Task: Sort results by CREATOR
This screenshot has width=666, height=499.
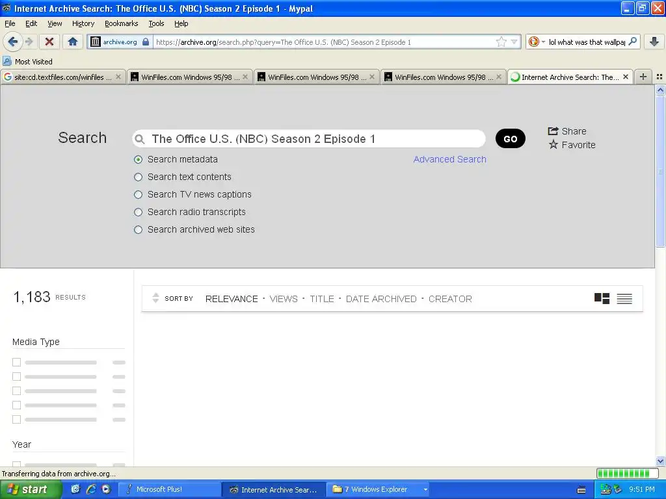Action: [450, 299]
